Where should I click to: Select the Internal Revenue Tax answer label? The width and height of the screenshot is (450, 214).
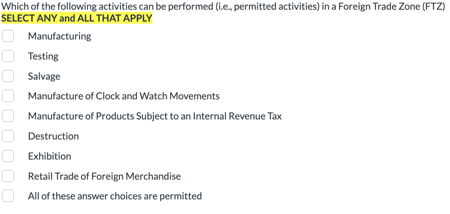pyautogui.click(x=155, y=116)
